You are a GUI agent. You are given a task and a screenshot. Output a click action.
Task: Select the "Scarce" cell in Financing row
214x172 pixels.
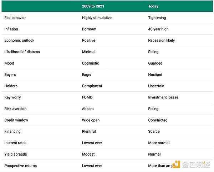point(154,132)
